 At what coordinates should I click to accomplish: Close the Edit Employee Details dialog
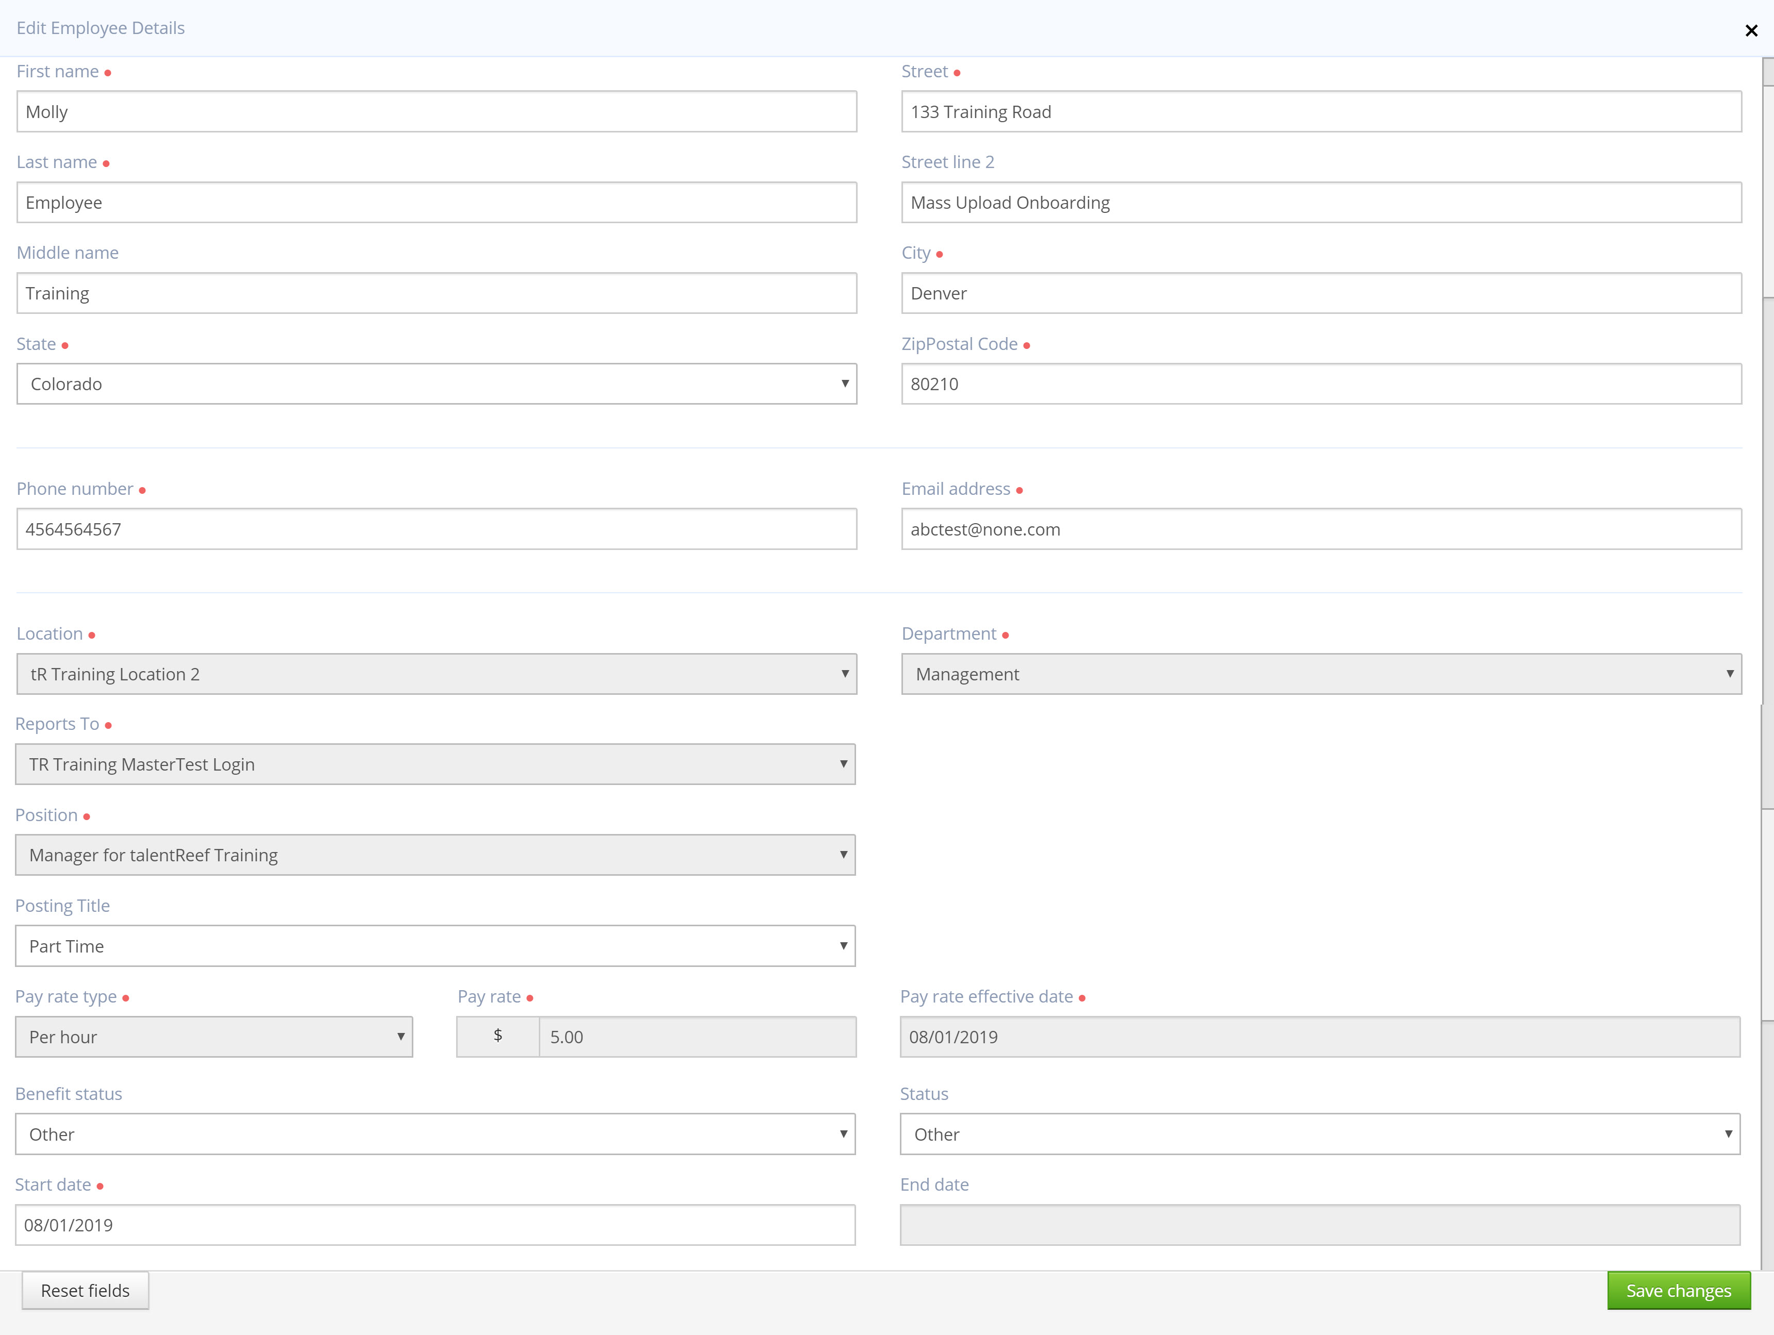(x=1751, y=30)
